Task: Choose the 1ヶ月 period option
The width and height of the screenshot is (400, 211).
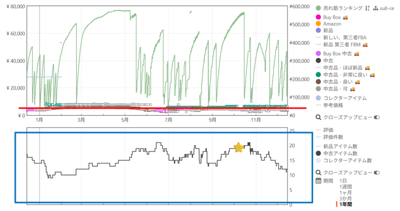Action: (x=346, y=193)
